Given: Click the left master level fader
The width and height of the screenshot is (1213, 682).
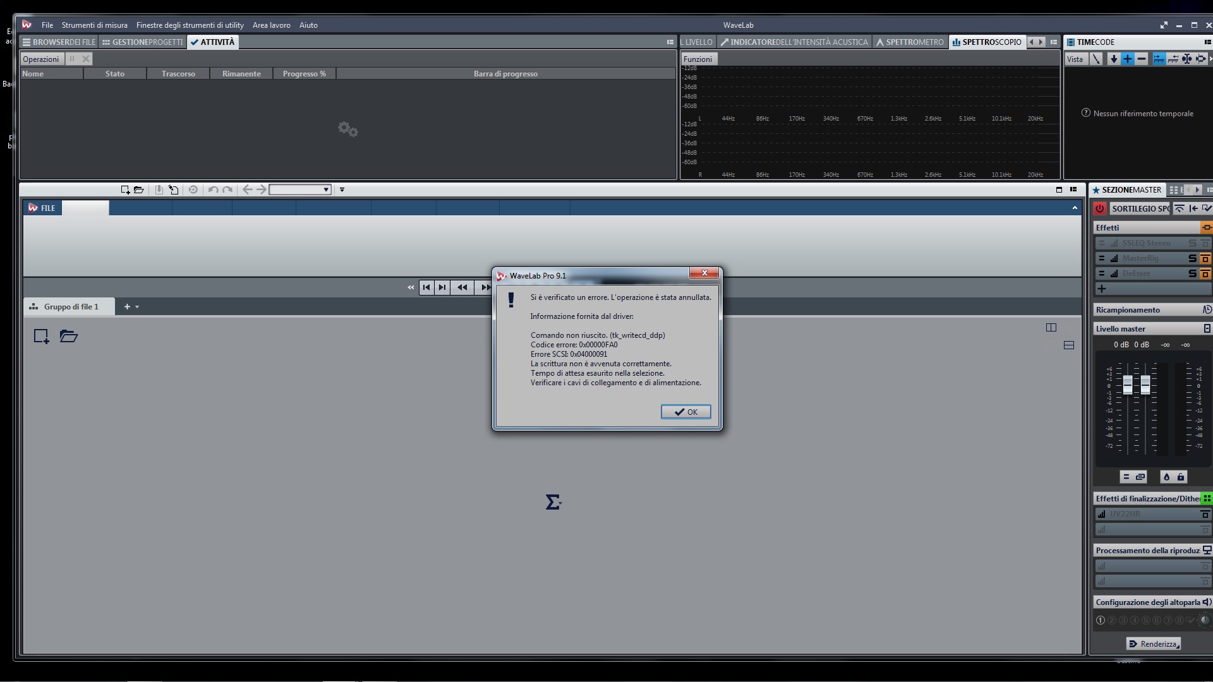Looking at the screenshot, I should tap(1128, 384).
